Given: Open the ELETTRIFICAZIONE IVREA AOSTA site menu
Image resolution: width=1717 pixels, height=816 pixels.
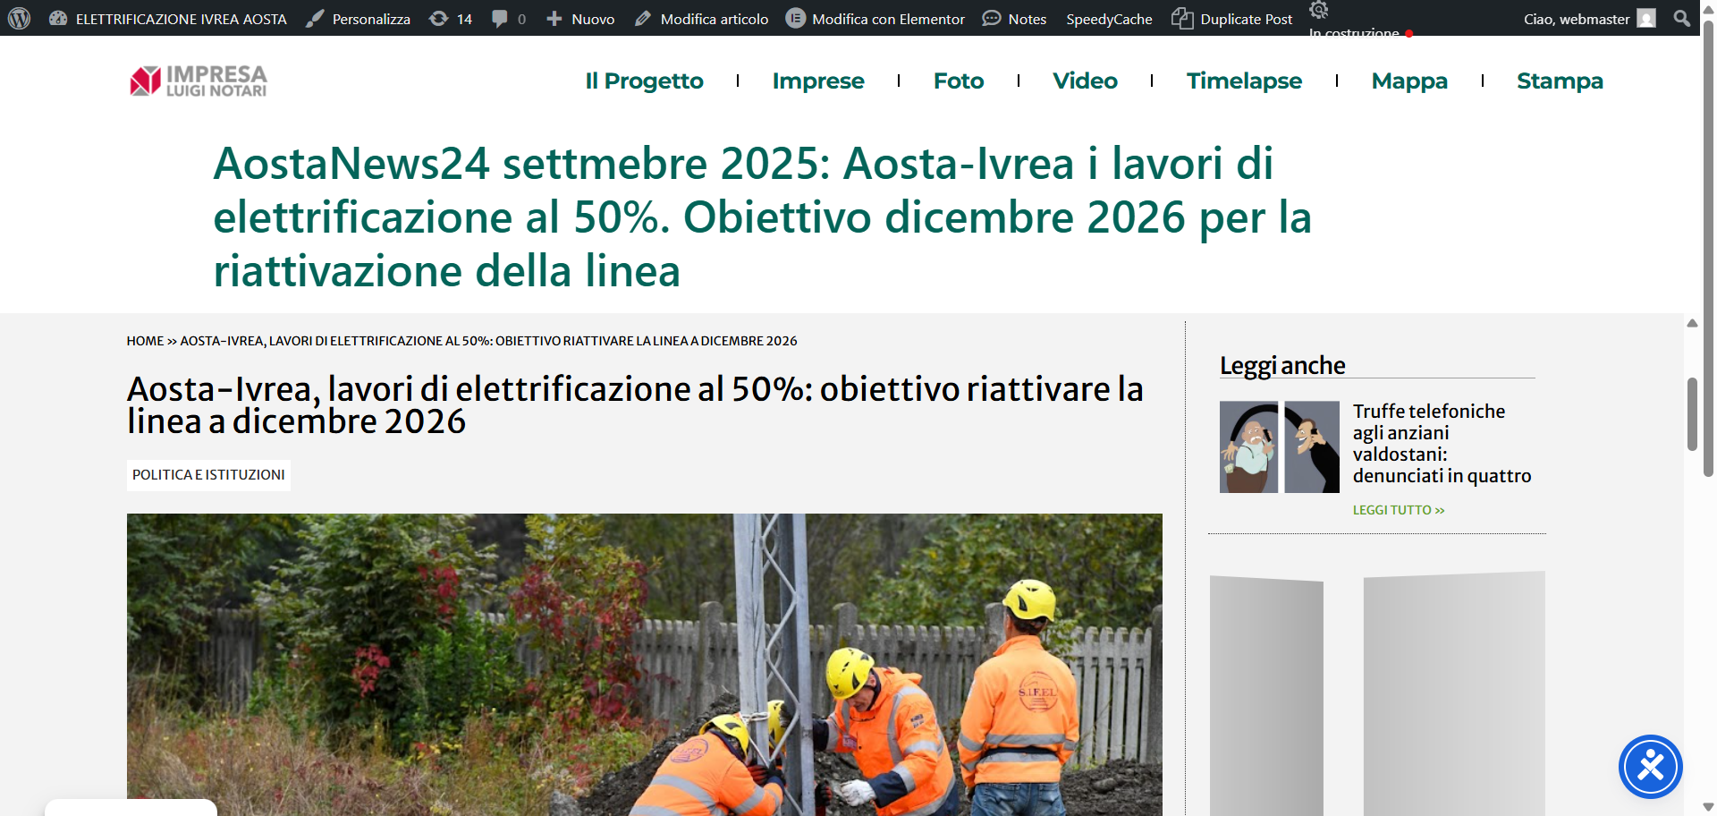Looking at the screenshot, I should pos(168,19).
